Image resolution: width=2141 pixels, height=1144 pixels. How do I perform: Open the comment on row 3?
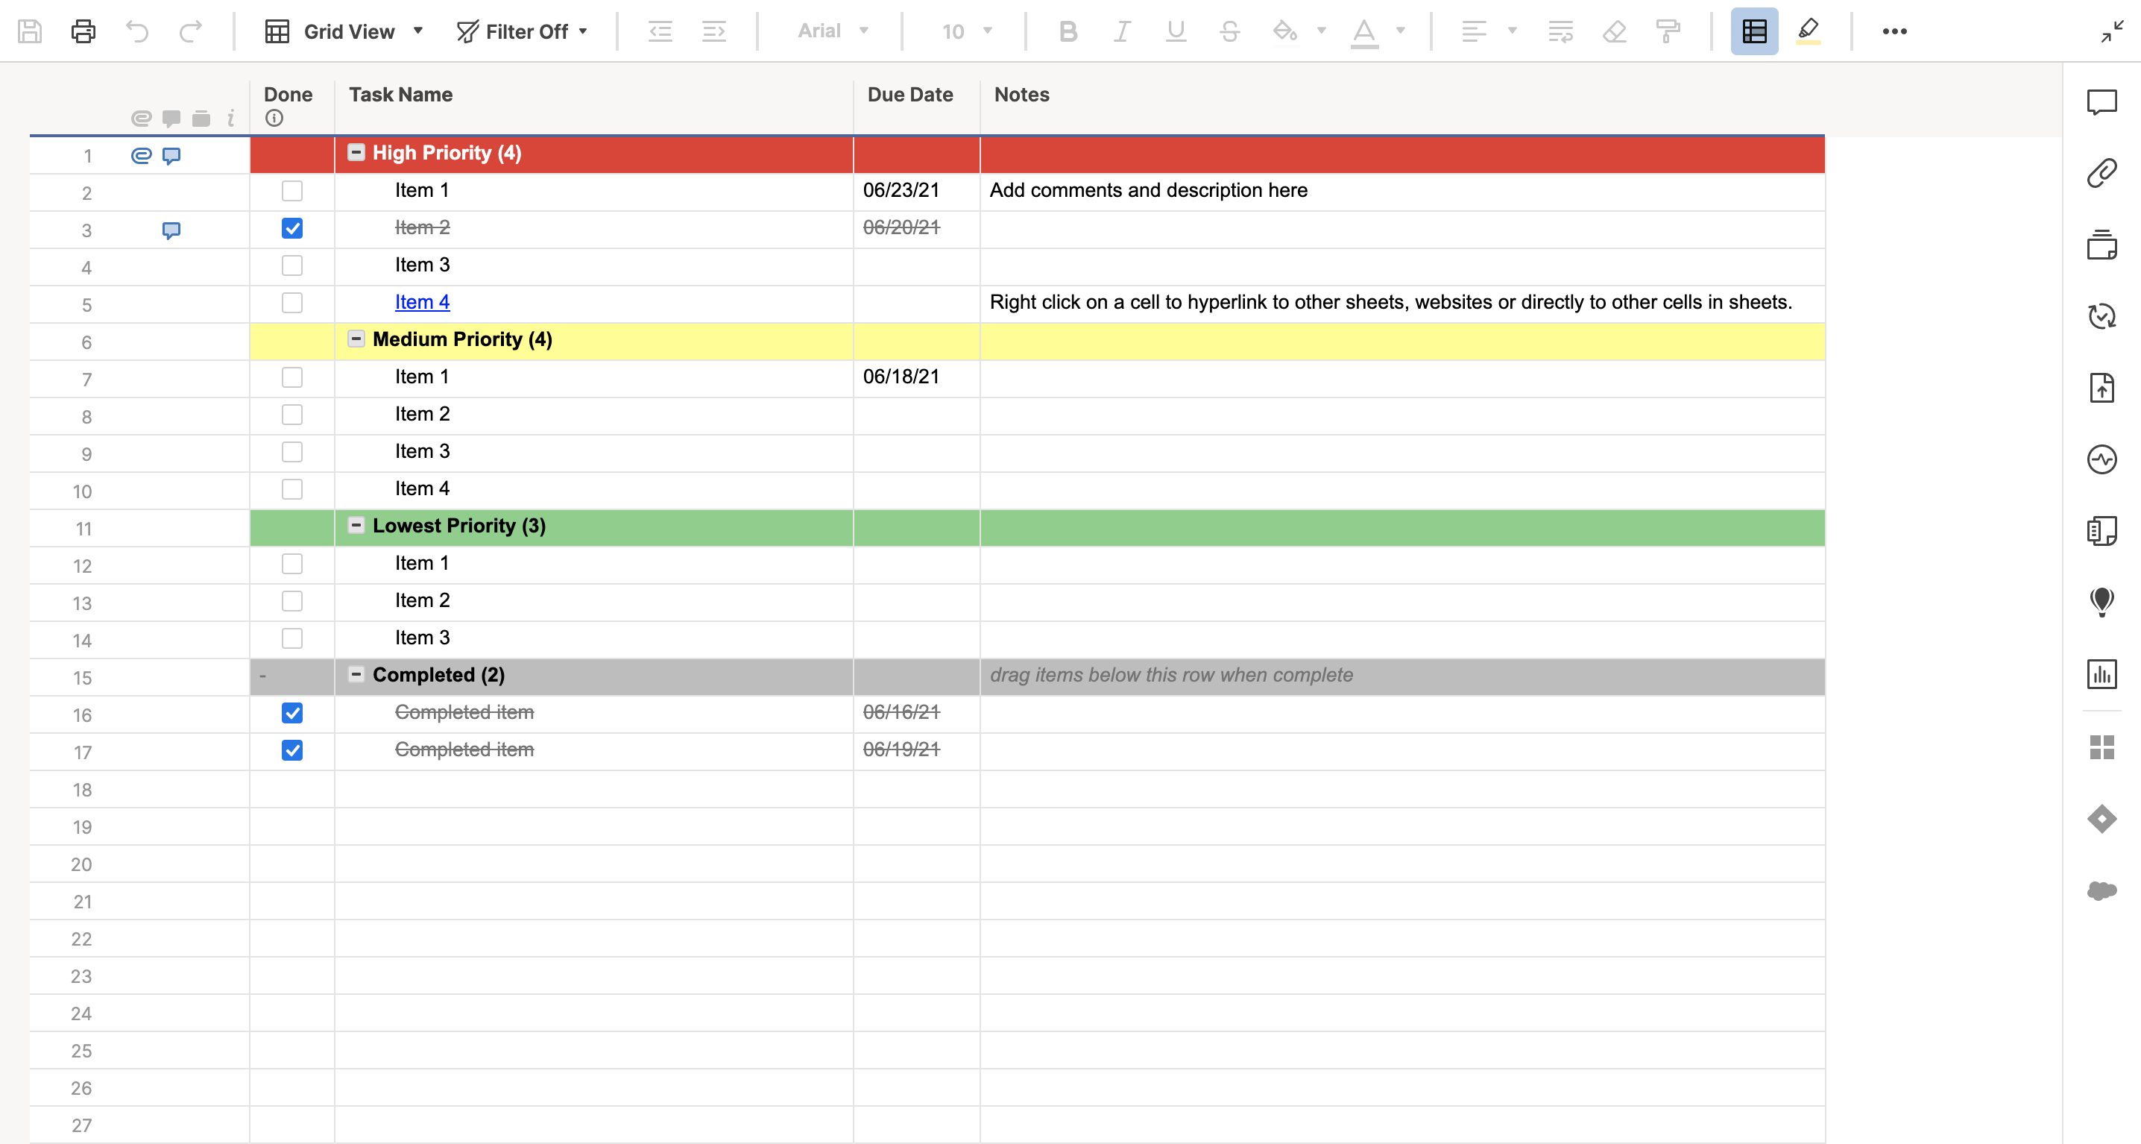171,230
